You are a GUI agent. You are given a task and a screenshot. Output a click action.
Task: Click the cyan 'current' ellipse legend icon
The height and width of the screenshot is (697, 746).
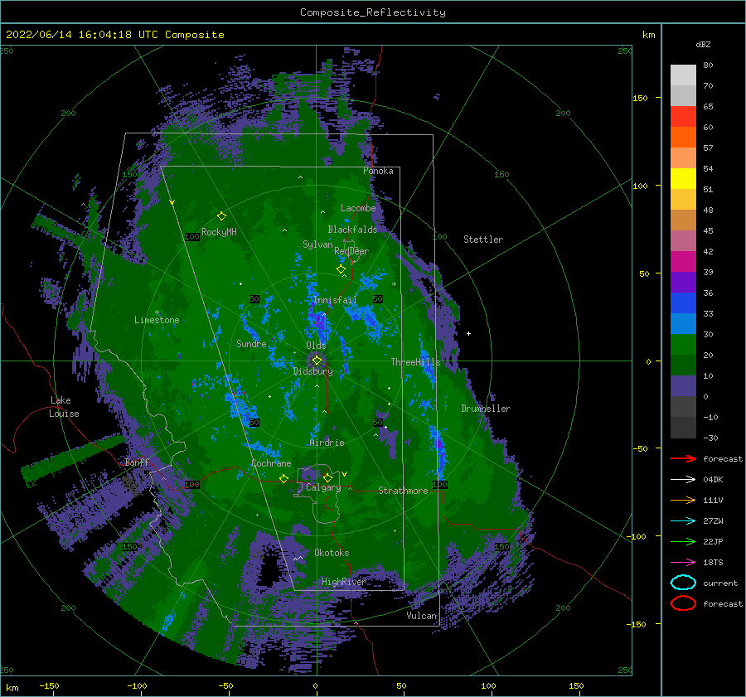(683, 583)
